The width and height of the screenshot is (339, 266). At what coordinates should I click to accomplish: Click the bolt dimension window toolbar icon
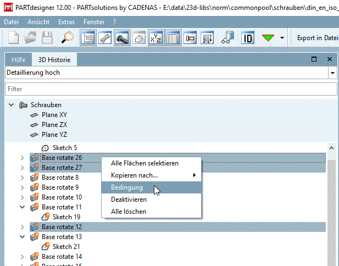pos(190,38)
